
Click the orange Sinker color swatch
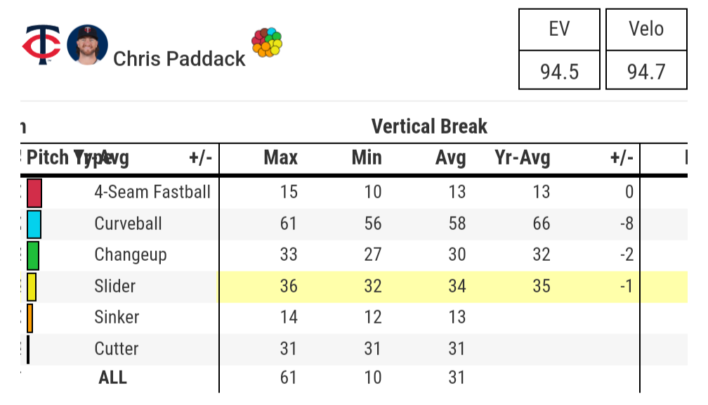(29, 318)
